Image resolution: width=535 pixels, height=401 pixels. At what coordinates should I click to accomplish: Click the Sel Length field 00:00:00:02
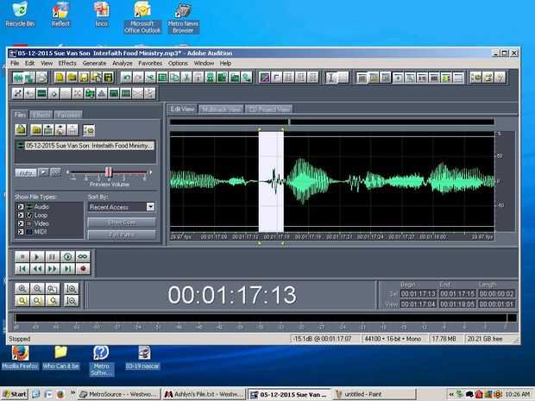tap(496, 294)
